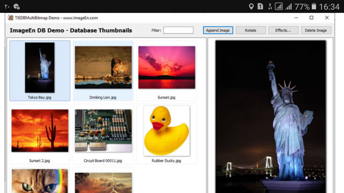The width and height of the screenshot is (344, 193).
Task: Tap the battery status icon
Action: coord(314,6)
